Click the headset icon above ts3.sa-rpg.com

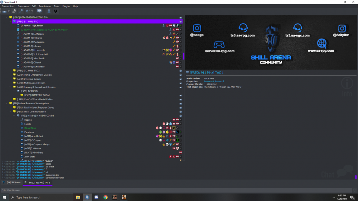point(243,28)
